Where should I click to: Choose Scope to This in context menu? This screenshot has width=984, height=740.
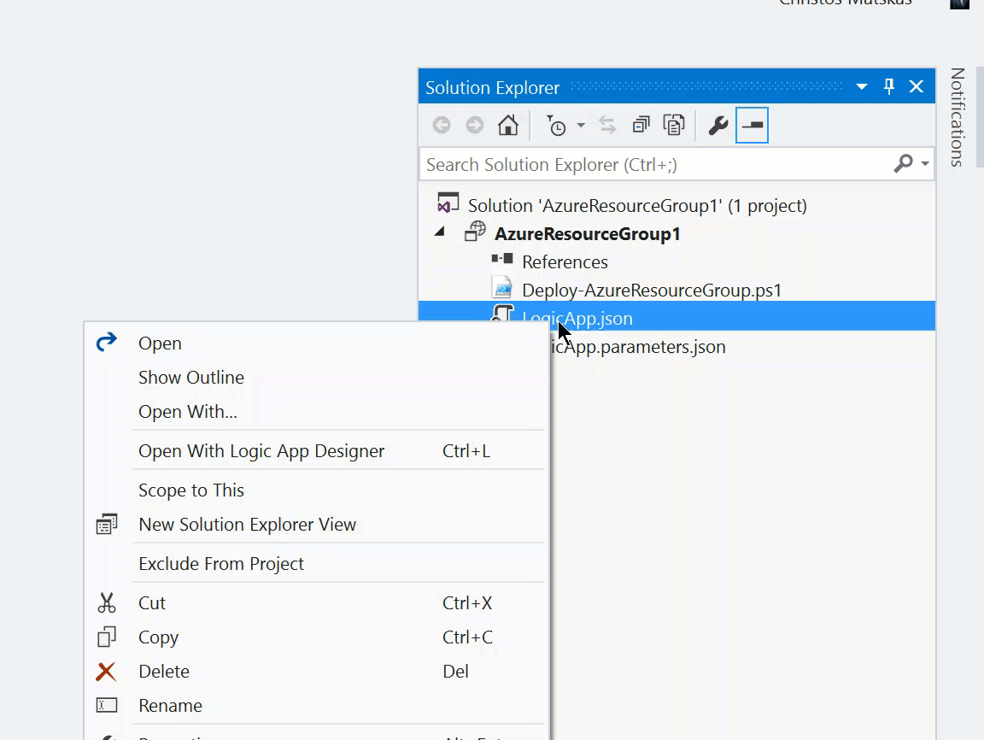pos(317,490)
